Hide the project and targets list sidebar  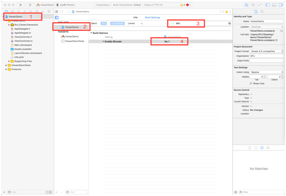pyautogui.click(x=56, y=17)
